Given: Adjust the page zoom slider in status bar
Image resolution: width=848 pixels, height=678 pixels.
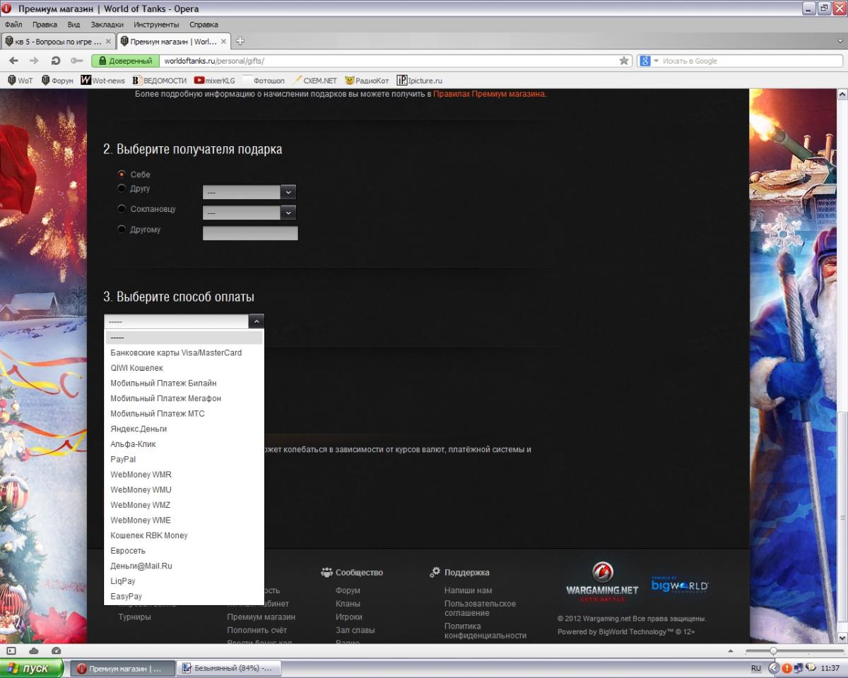Looking at the screenshot, I should point(773,650).
